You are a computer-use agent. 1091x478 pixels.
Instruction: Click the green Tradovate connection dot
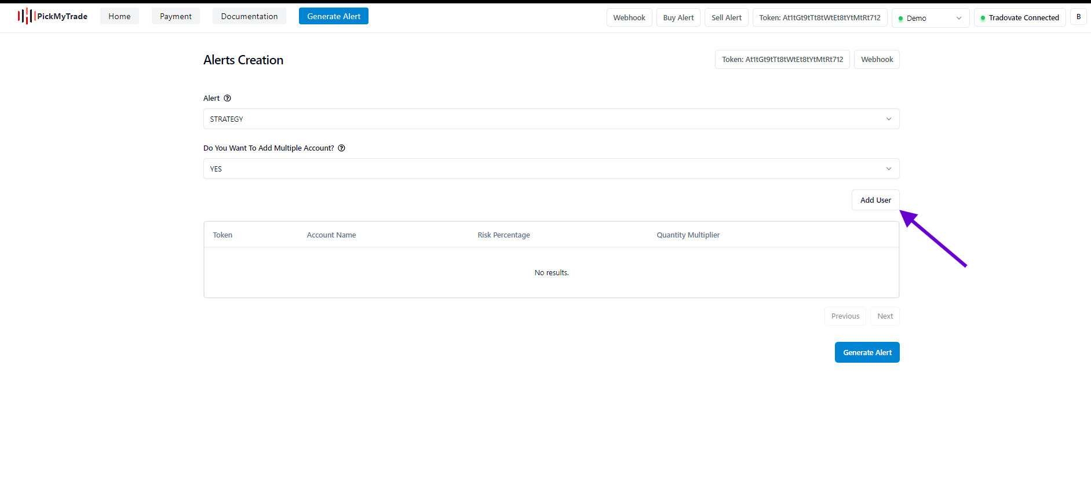point(983,19)
